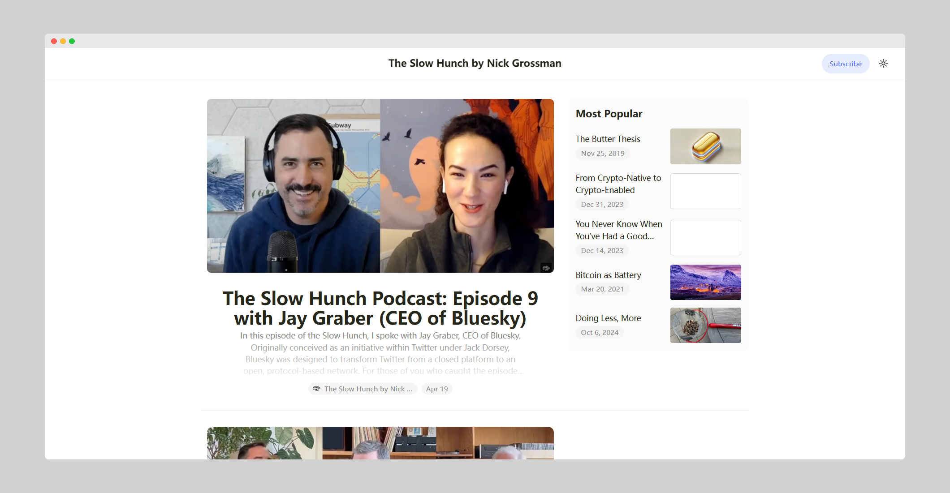Click the purple mountain landscape thumbnail
Viewport: 950px width, 493px height.
coord(705,282)
